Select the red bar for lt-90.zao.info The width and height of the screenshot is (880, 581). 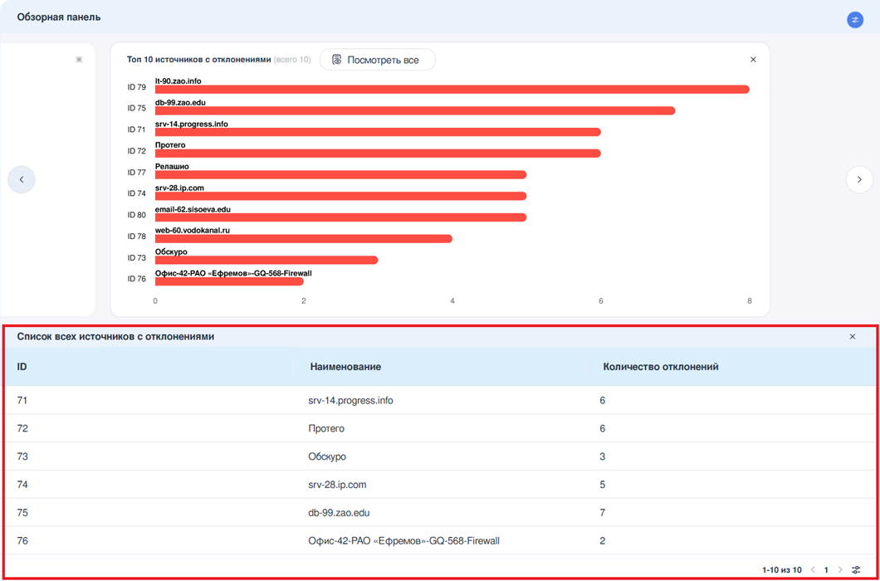(x=452, y=90)
